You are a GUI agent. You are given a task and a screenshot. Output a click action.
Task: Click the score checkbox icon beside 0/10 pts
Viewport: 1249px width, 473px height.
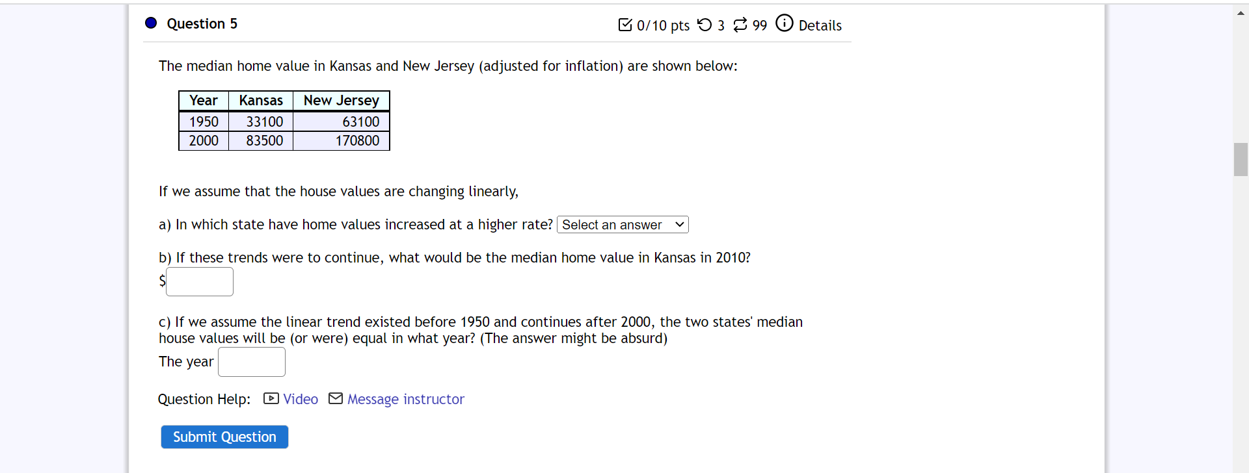pyautogui.click(x=626, y=25)
